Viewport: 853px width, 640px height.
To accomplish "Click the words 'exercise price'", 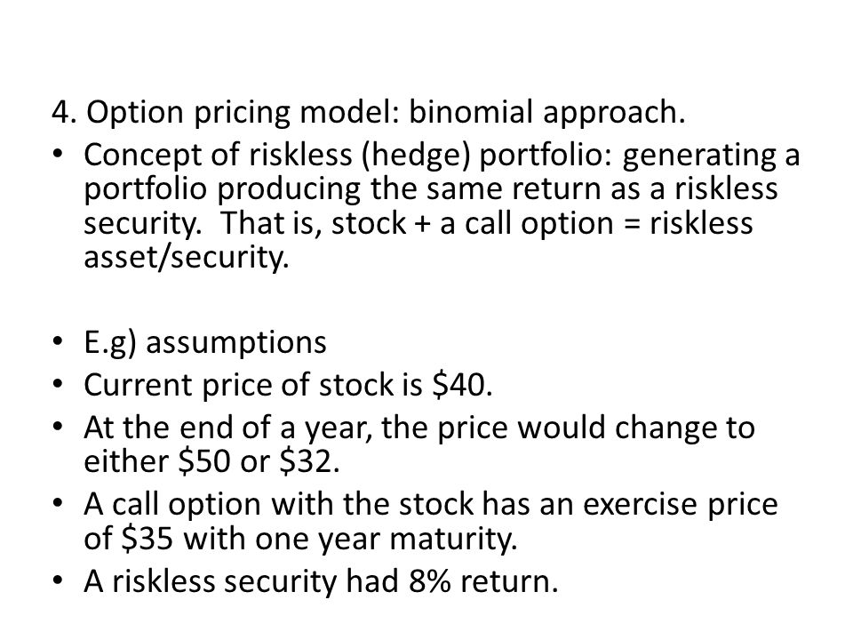I will (x=680, y=505).
